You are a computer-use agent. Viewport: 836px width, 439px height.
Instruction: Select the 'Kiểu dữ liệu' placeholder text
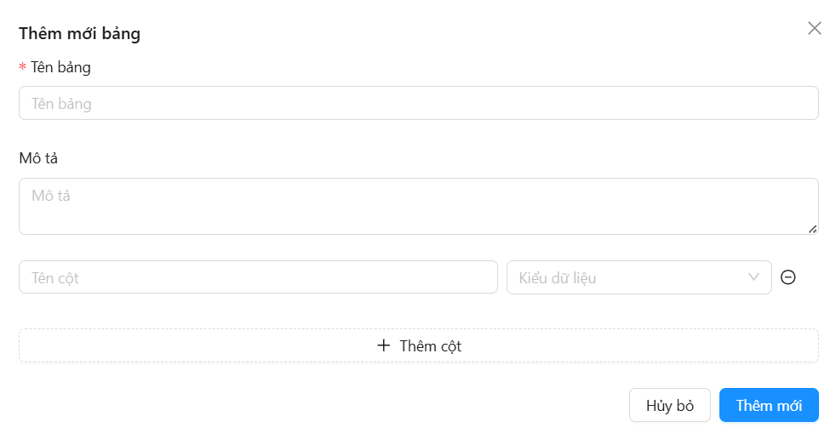(558, 278)
